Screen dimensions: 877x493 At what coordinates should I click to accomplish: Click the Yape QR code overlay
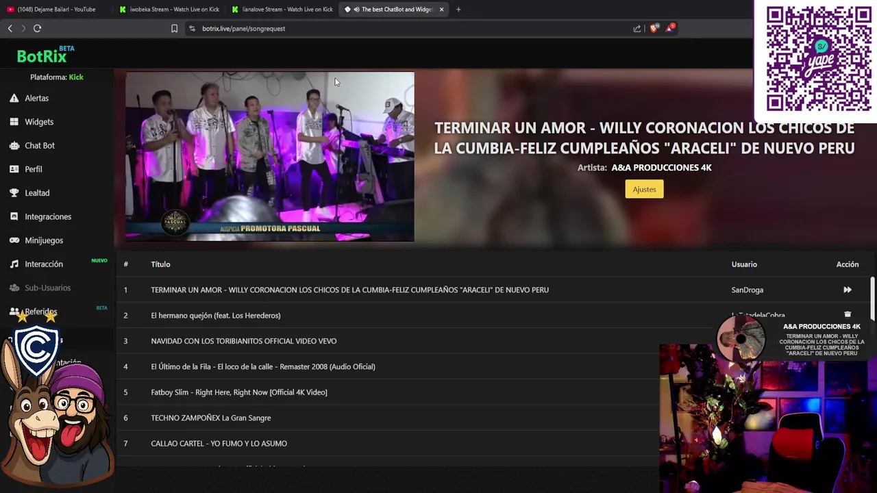click(819, 59)
